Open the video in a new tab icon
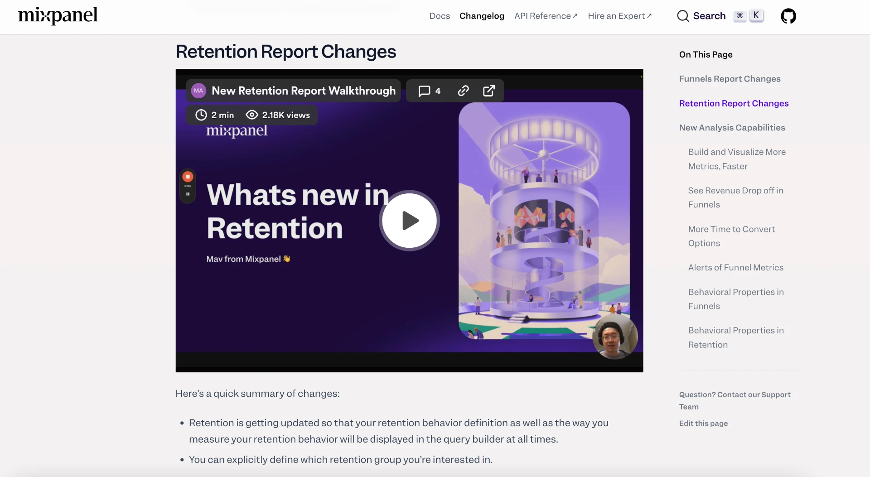The width and height of the screenshot is (870, 477). (x=489, y=91)
